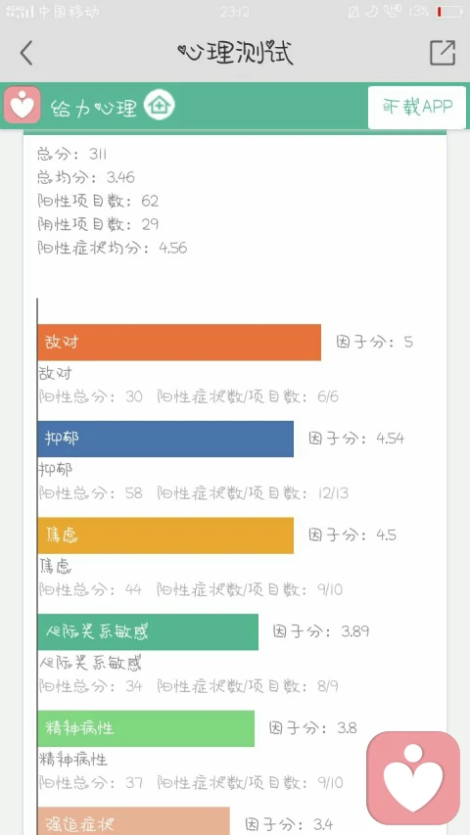
Task: Tap the 心理测试 page title
Action: [x=235, y=52]
